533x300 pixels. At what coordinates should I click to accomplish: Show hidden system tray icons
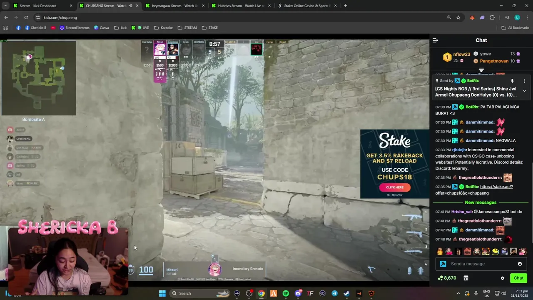[x=458, y=293]
